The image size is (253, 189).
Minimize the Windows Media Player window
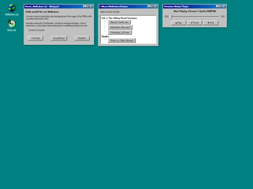[217, 7]
